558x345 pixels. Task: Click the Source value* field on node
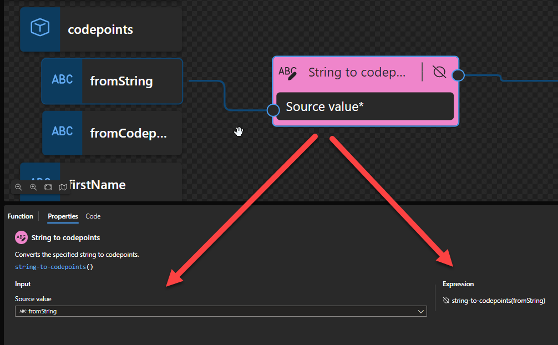(365, 106)
